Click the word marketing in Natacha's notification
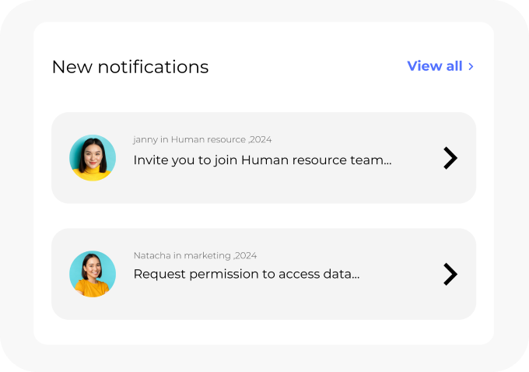Viewport: 529px width, 372px height. (x=207, y=255)
